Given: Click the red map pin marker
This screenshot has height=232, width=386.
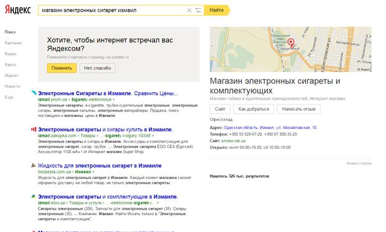Looking at the screenshot, I should coord(291,43).
